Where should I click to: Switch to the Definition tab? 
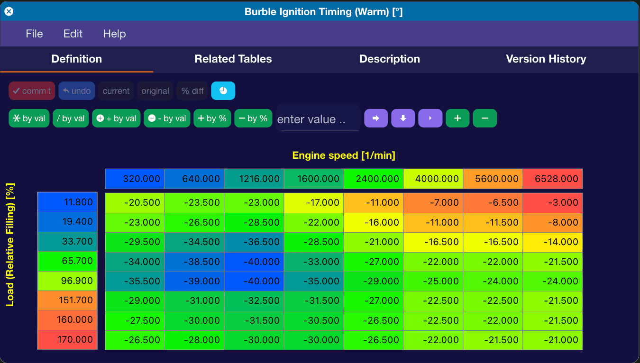[77, 59]
